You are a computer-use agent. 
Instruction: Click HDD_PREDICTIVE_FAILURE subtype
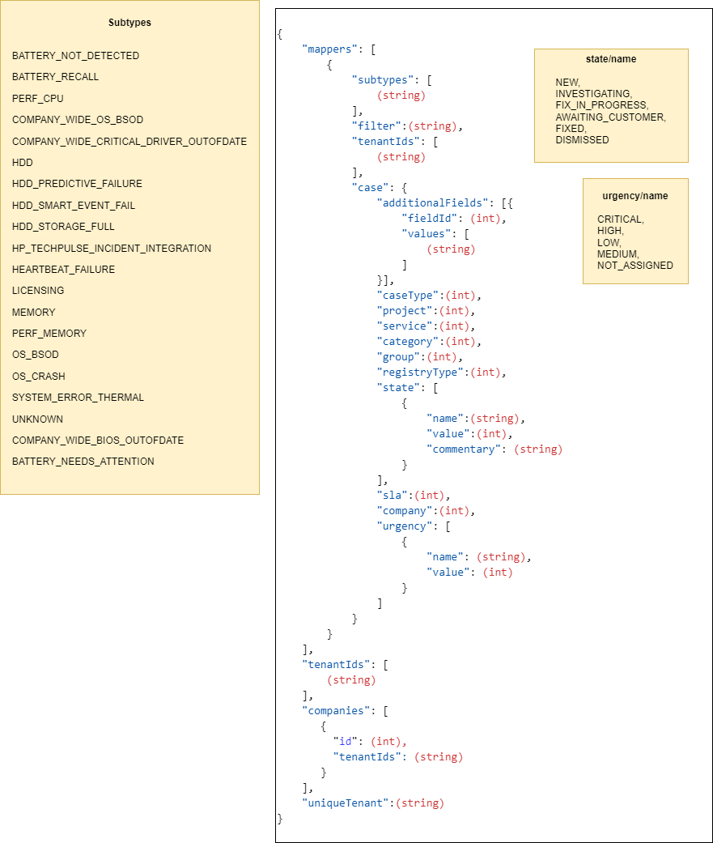pos(78,184)
